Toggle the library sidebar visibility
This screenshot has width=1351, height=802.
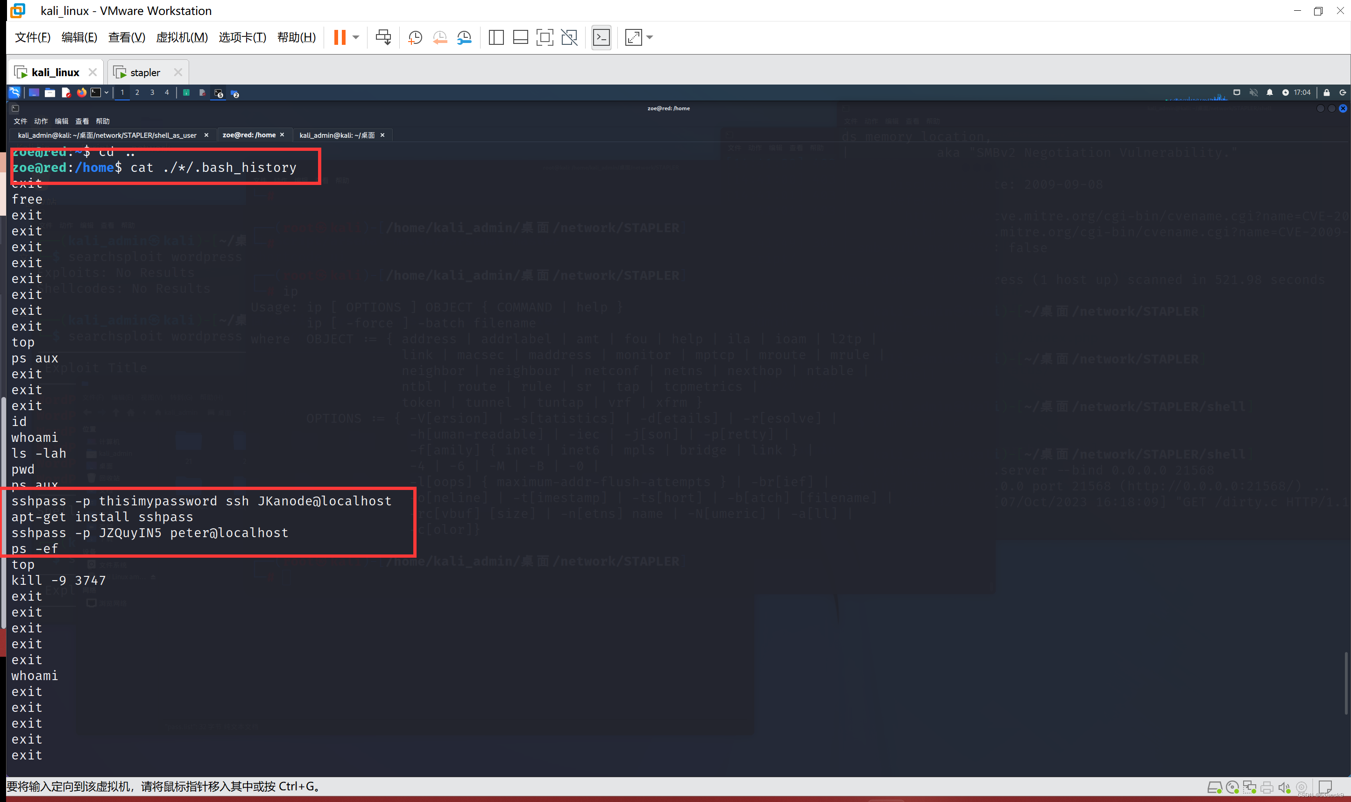(495, 37)
